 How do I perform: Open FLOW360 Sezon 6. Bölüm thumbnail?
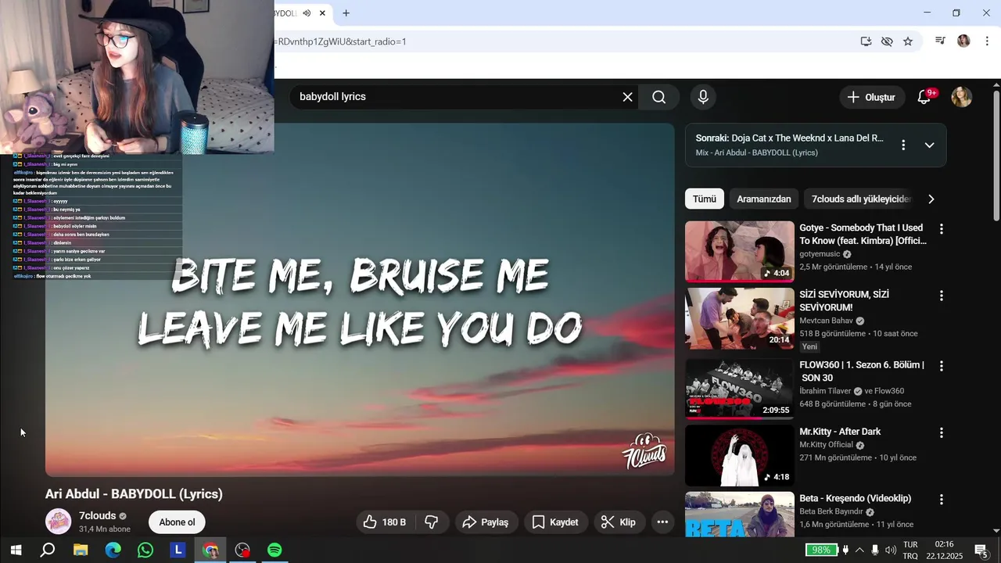point(739,389)
